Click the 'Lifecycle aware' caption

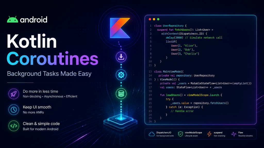[191, 136]
